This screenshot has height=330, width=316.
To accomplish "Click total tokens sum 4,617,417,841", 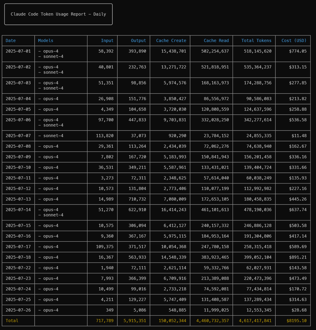I will click(x=255, y=321).
